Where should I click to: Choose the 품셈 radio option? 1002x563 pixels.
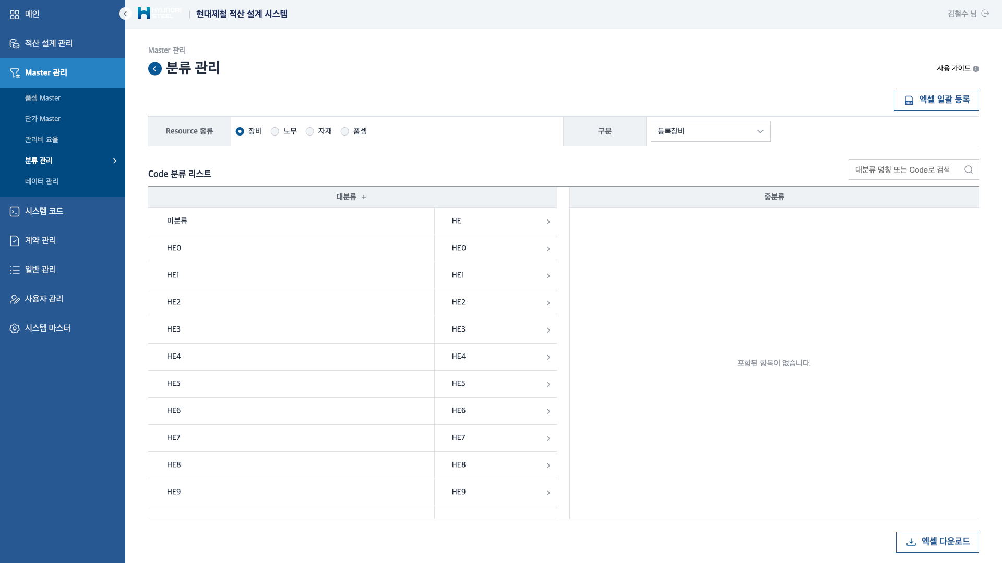pos(345,131)
